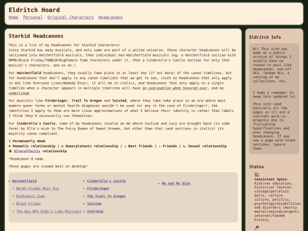Open the Me and My Dick link
The width and height of the screenshot is (308, 231).
coord(176,184)
